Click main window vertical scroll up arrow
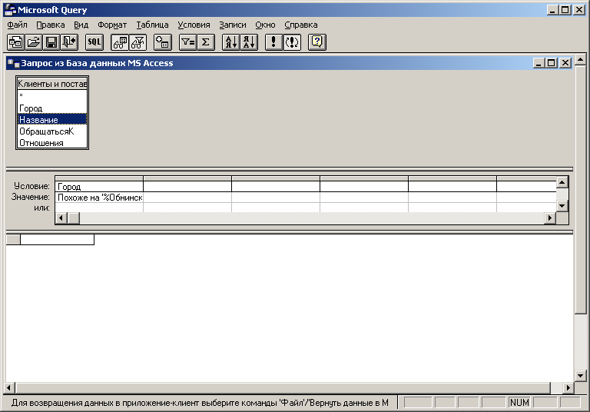590x412 pixels. click(x=580, y=59)
